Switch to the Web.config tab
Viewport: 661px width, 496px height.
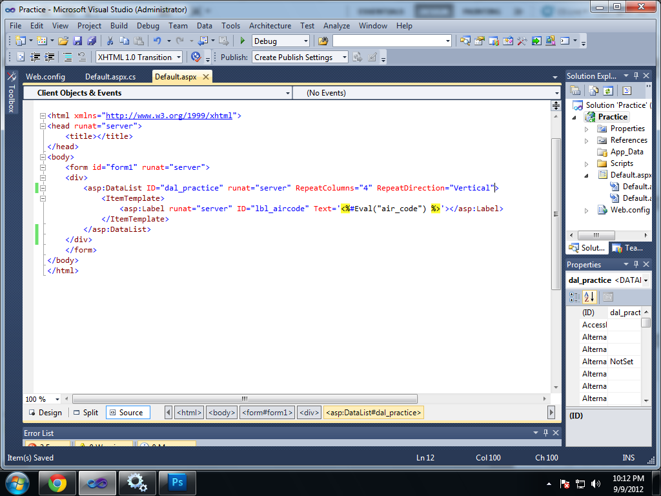(46, 77)
